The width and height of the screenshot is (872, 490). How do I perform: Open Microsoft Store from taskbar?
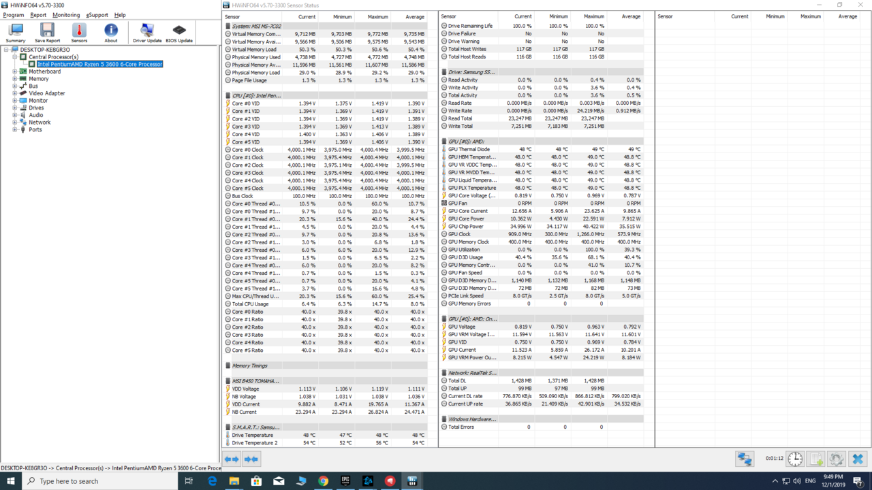[x=256, y=481]
